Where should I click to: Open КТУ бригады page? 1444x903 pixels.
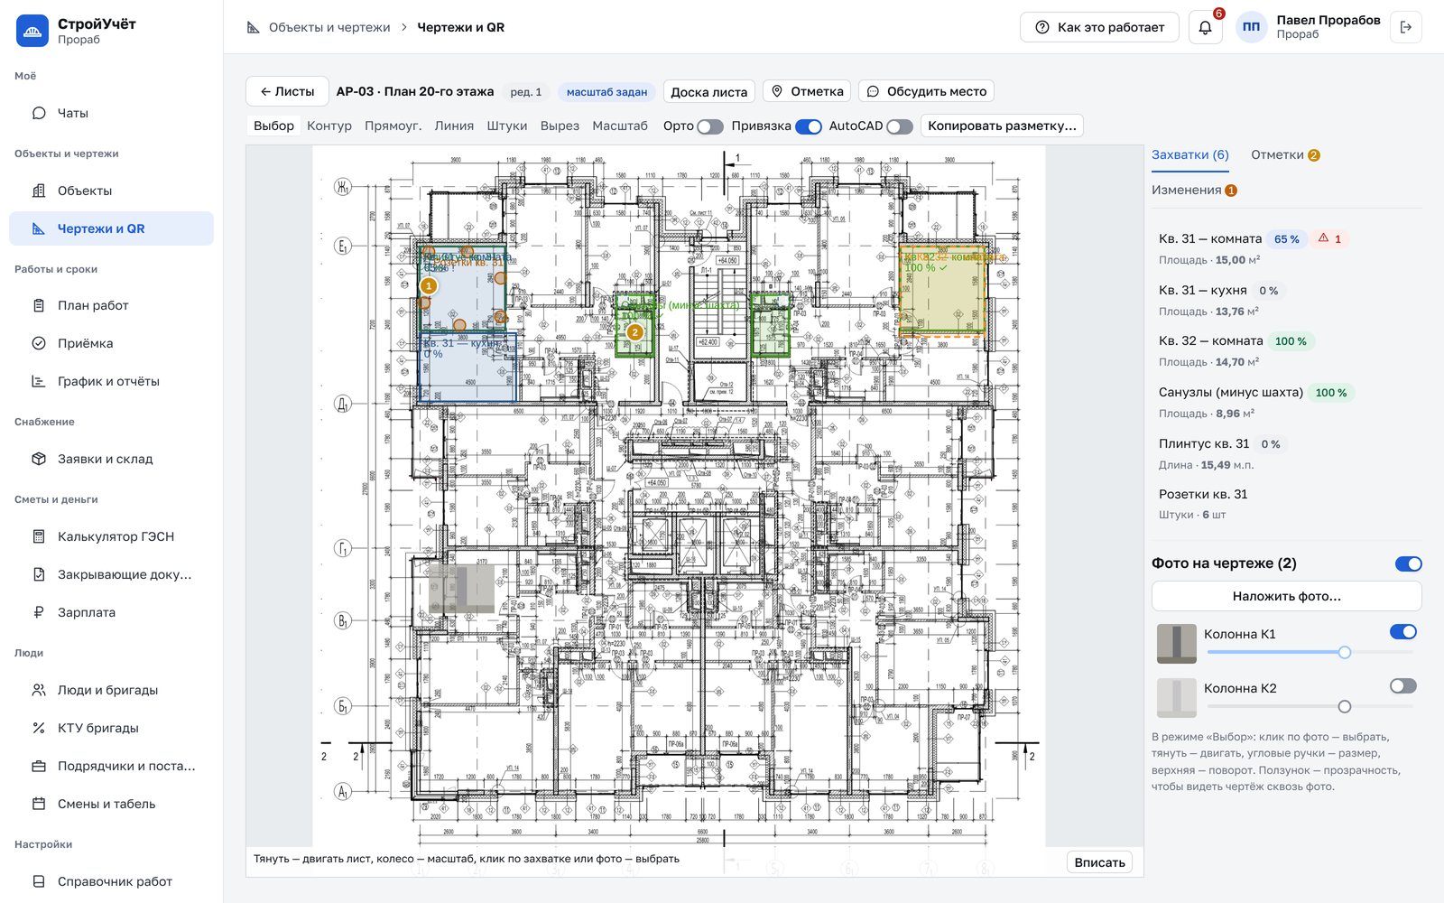click(x=111, y=728)
